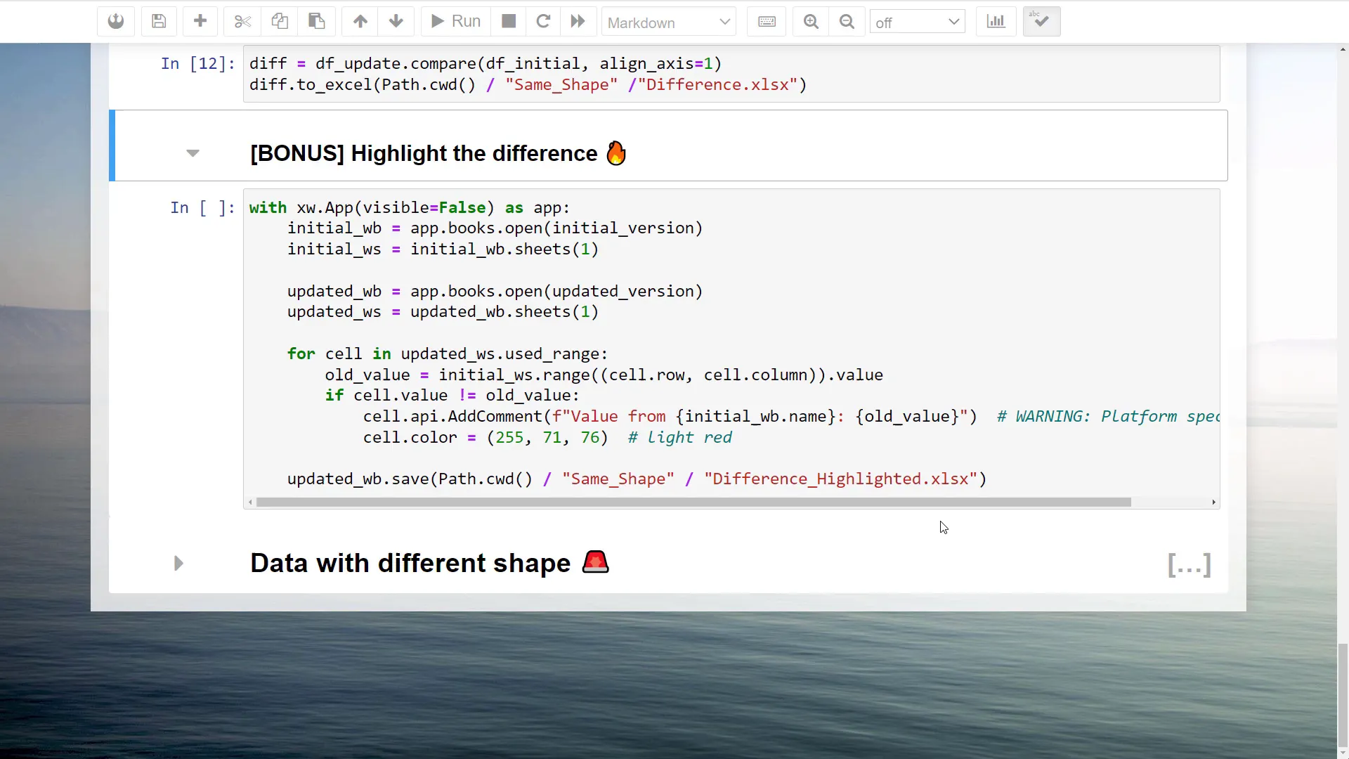Screen dimensions: 1349x759
Task: Open the cell type Markdown dropdown
Action: (x=668, y=22)
